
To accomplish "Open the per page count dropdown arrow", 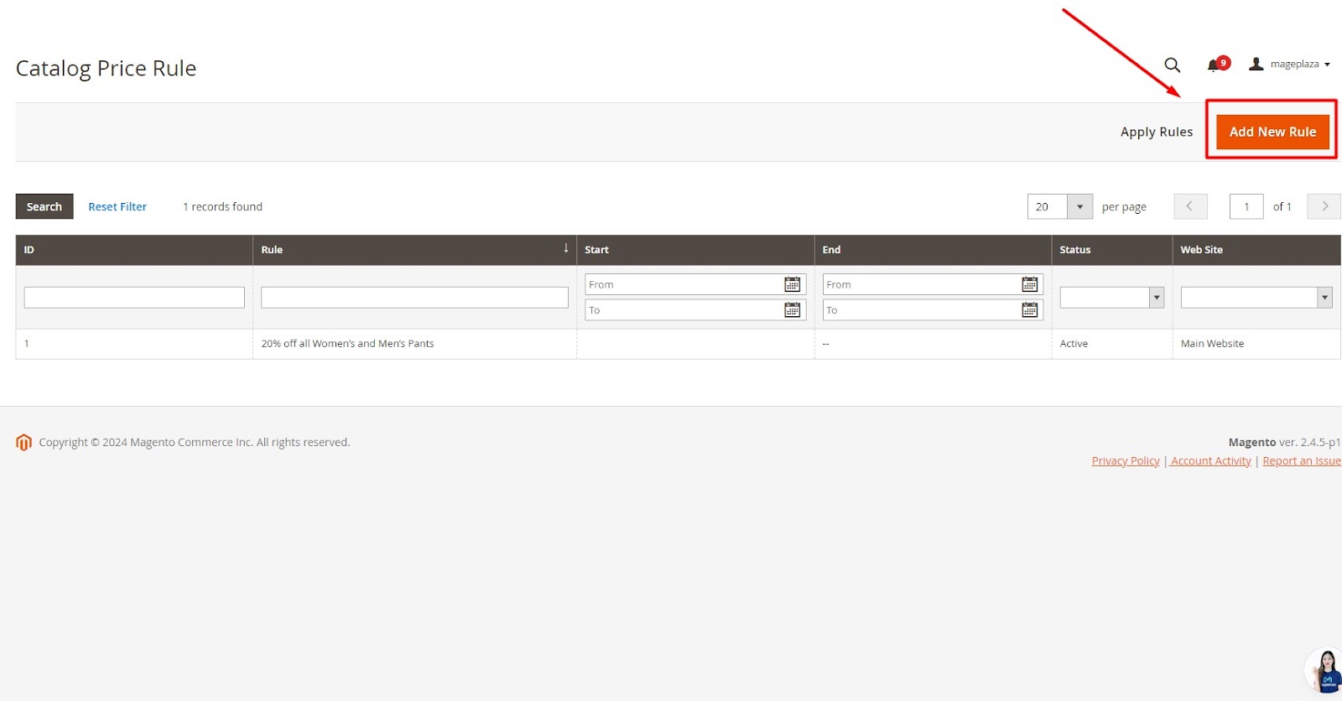I will pos(1079,206).
